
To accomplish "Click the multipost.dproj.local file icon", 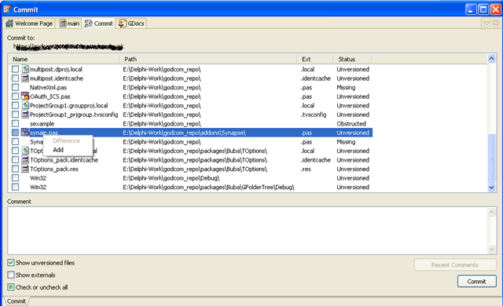I will [x=25, y=69].
